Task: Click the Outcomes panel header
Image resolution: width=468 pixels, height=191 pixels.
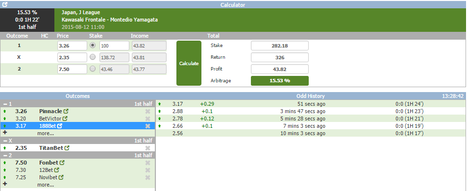Action: 77,96
